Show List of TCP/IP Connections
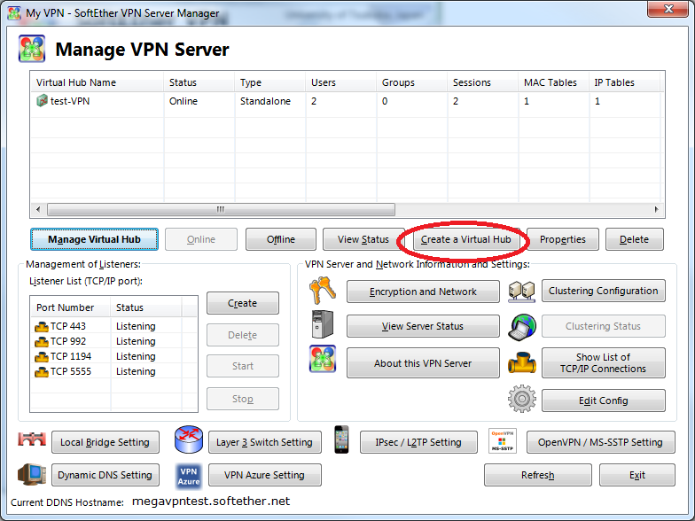This screenshot has width=695, height=521. [603, 363]
